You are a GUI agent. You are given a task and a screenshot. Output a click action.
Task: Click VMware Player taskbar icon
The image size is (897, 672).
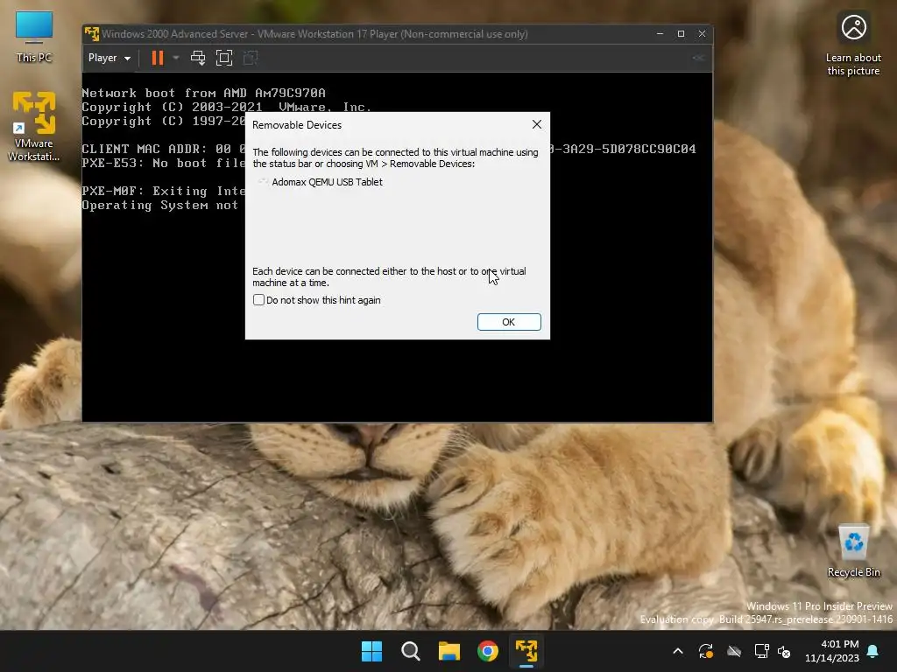click(526, 651)
